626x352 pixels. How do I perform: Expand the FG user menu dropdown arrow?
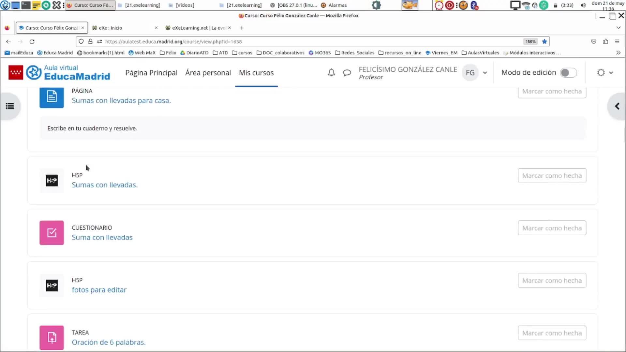485,73
